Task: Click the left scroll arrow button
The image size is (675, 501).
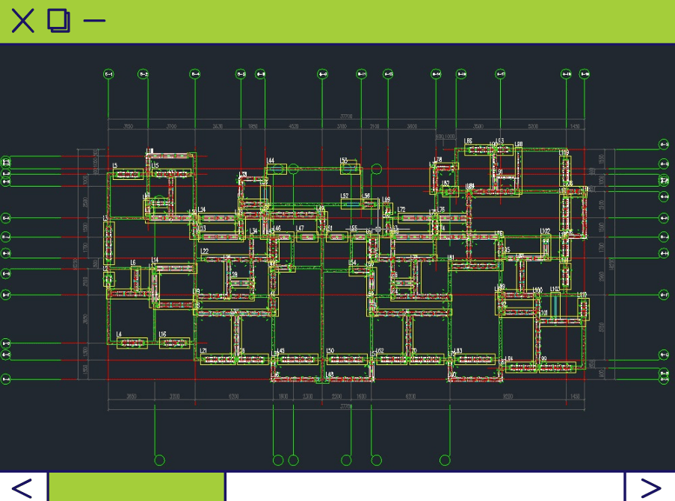Action: [22, 487]
